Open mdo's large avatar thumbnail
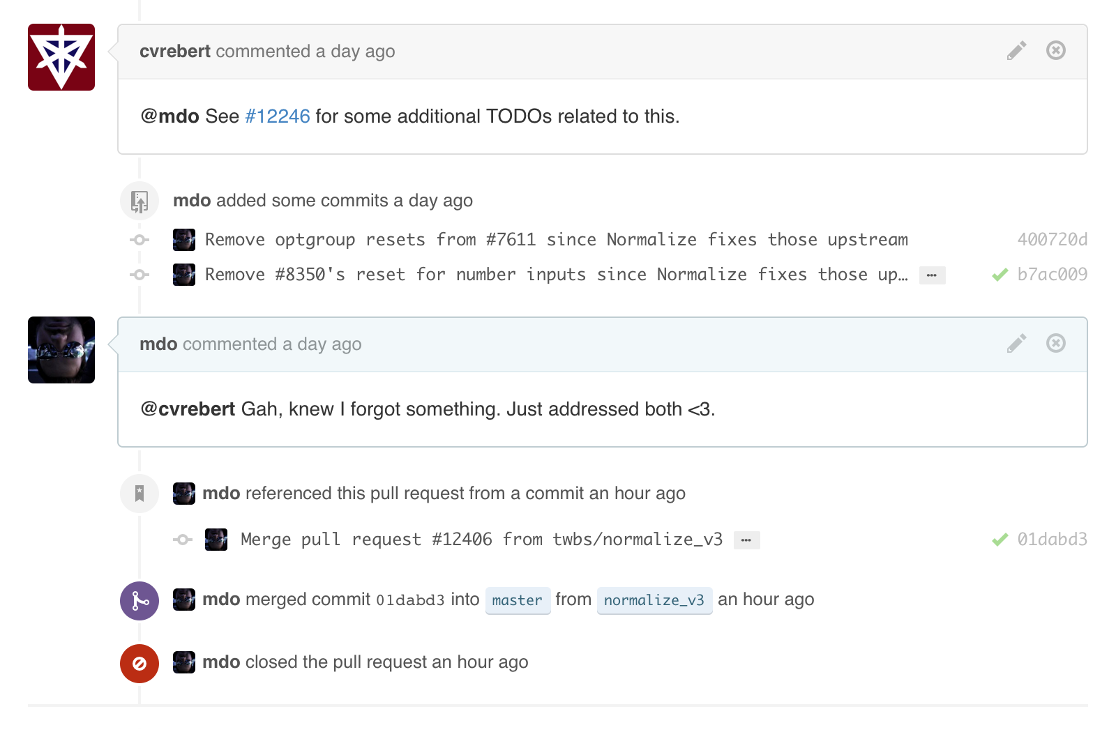The image size is (1116, 732). click(x=61, y=350)
